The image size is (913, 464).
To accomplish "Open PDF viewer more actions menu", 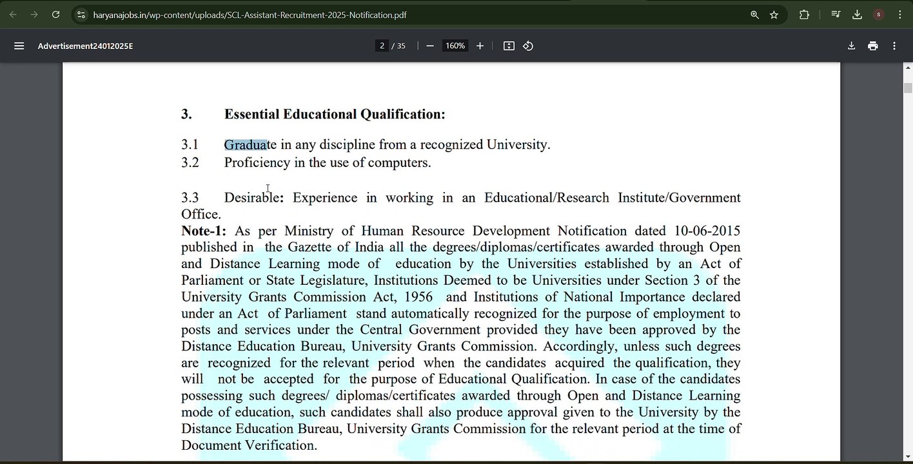I will (x=894, y=46).
